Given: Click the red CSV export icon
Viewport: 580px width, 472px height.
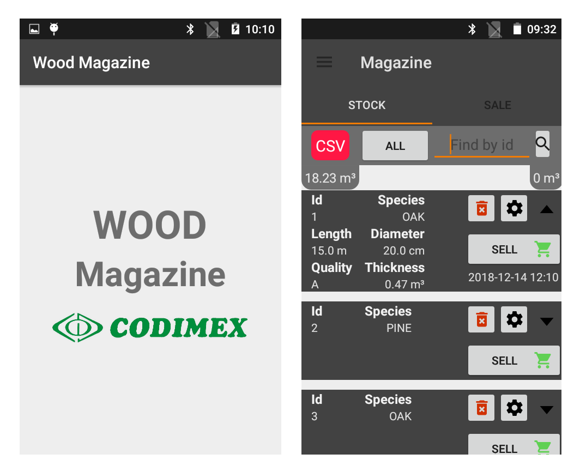Looking at the screenshot, I should (330, 146).
